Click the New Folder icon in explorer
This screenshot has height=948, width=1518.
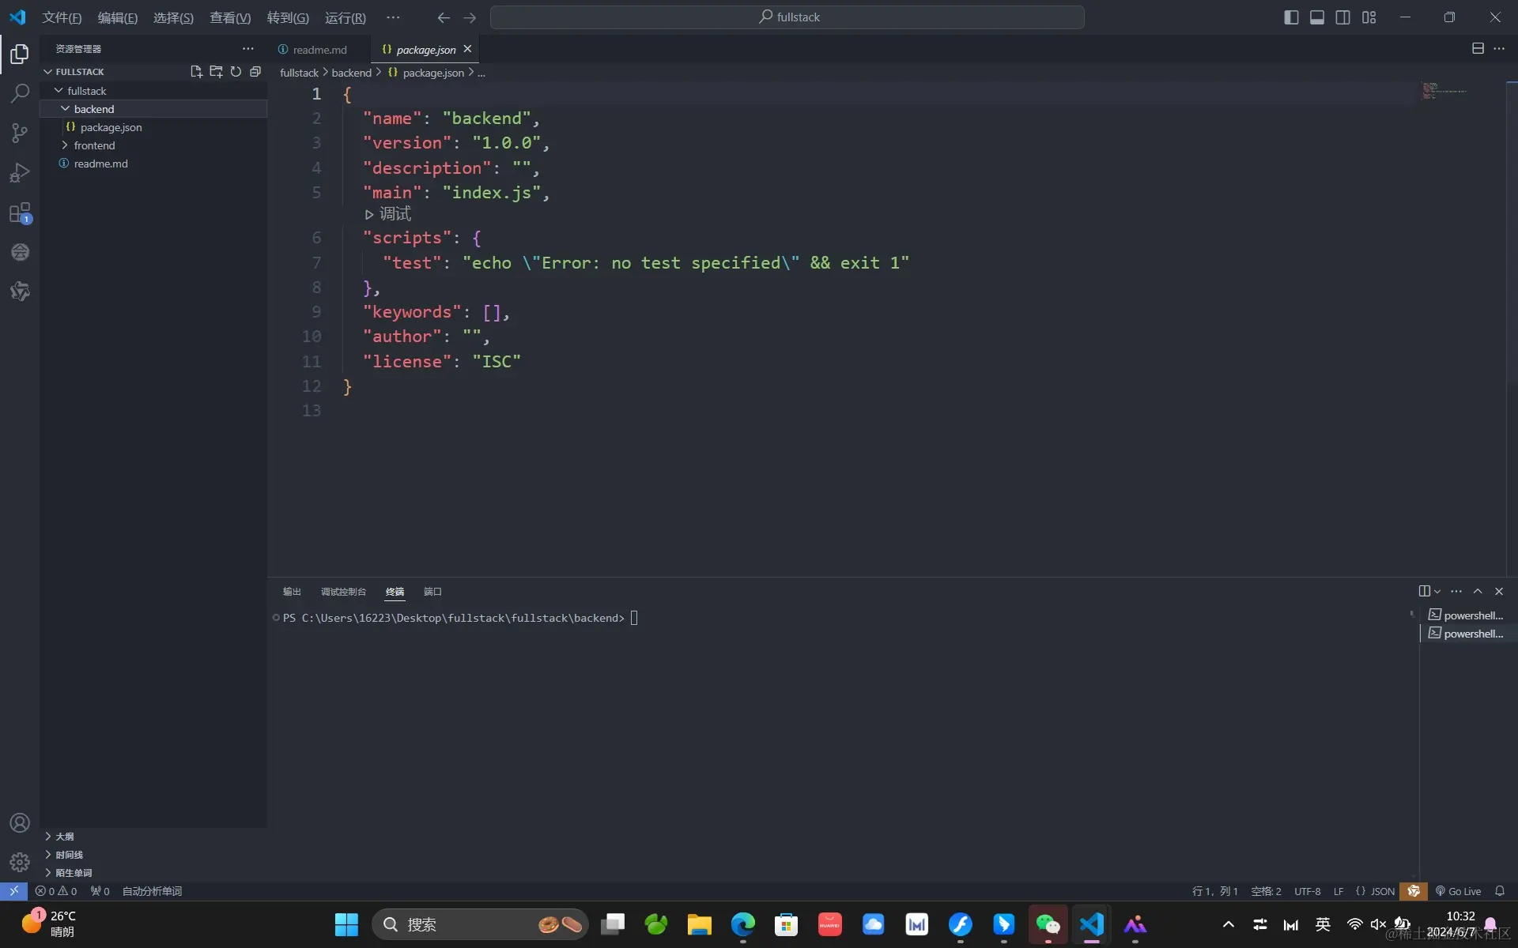216,72
